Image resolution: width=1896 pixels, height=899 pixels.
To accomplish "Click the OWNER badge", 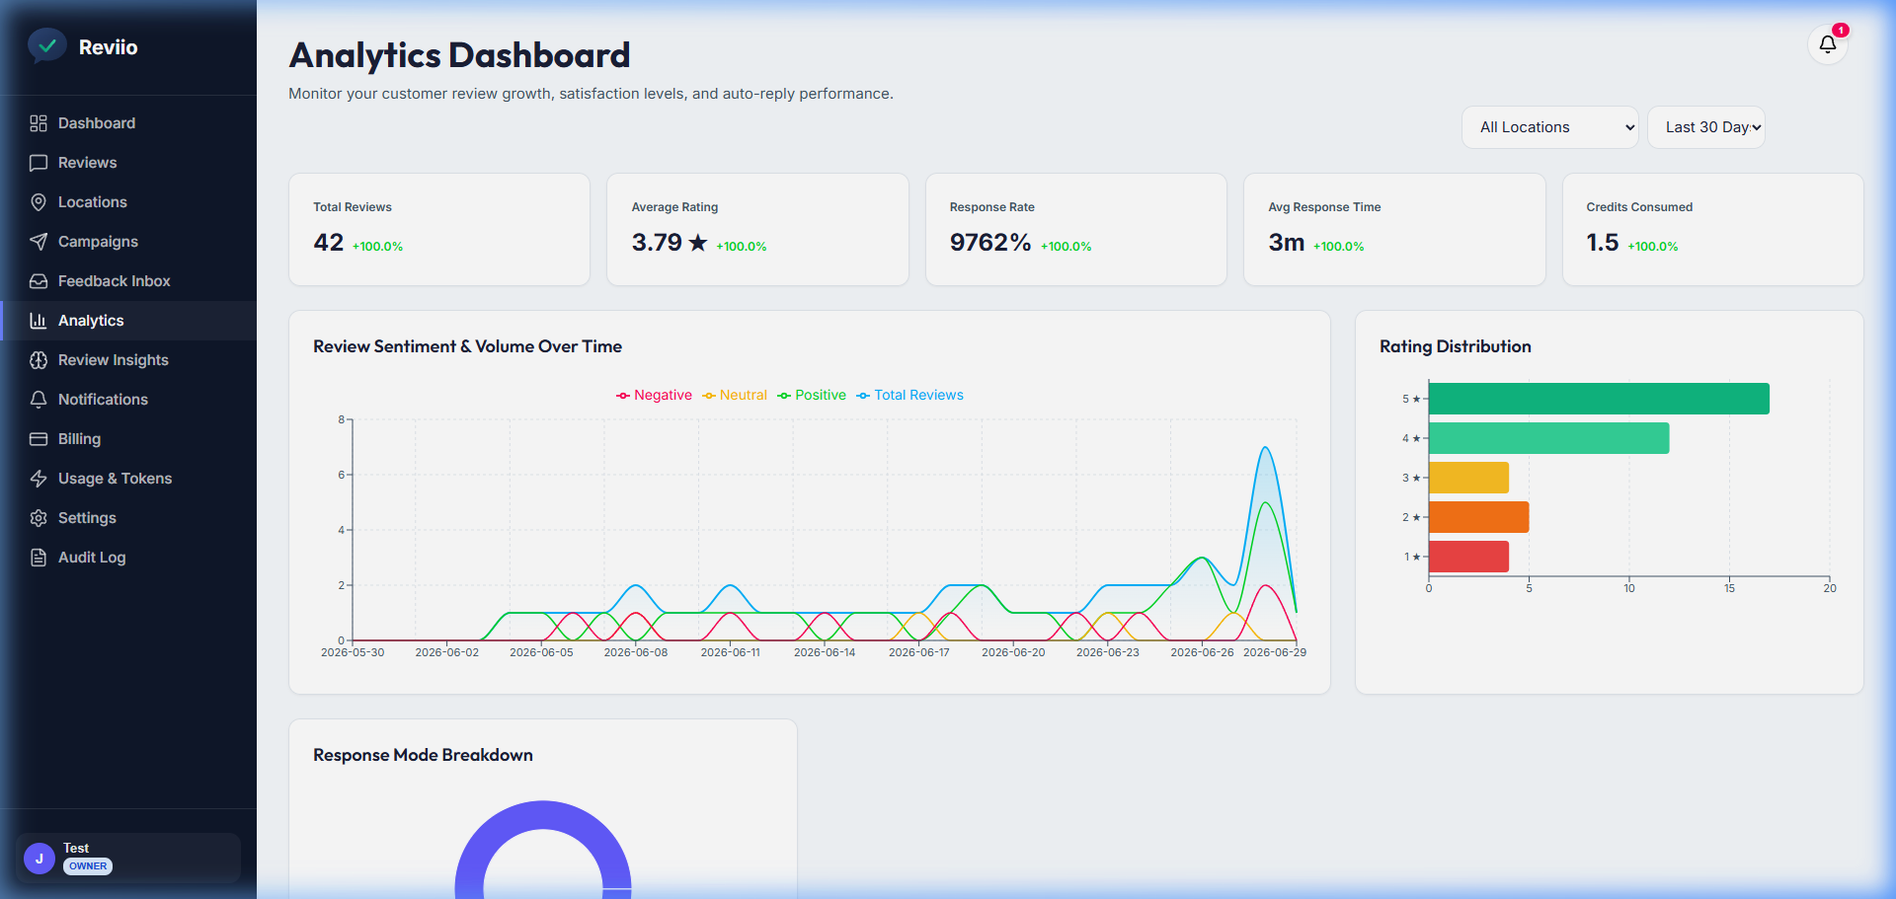I will [x=88, y=866].
